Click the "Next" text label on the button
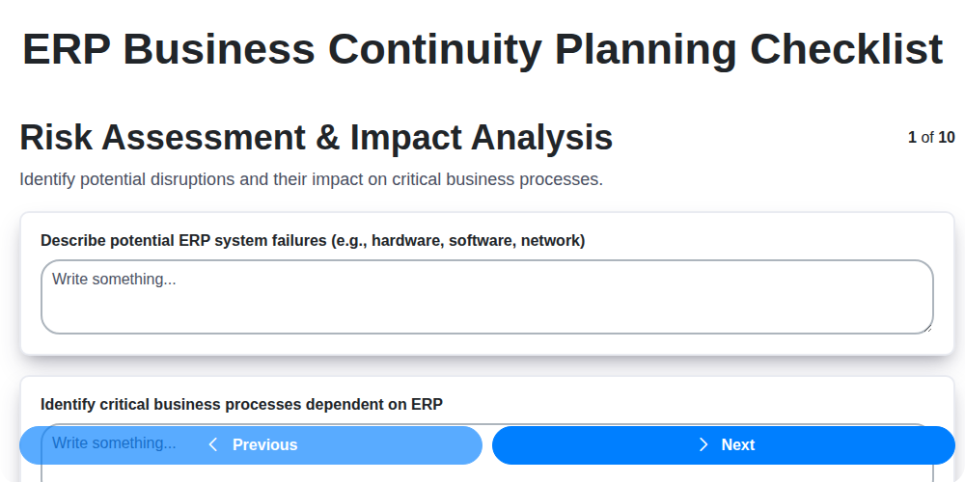This screenshot has height=482, width=965. [738, 444]
